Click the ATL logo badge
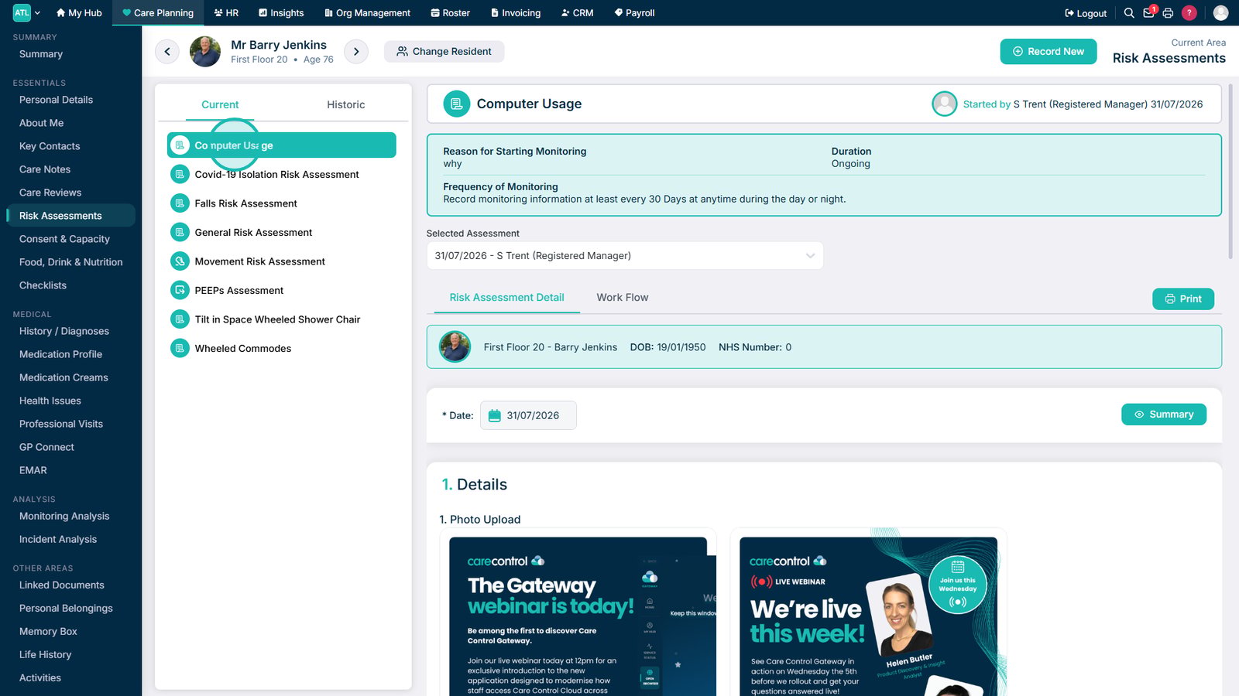 pos(22,12)
